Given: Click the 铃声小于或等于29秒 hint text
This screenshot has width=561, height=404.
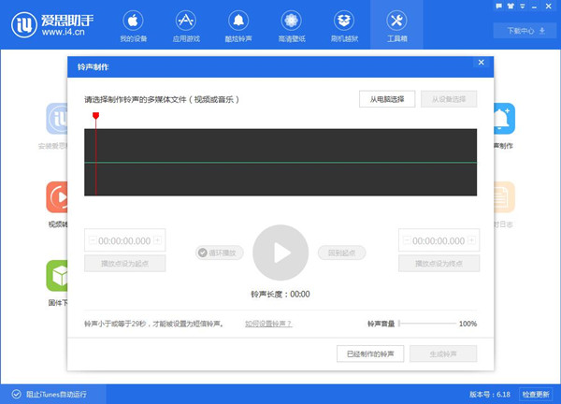Looking at the screenshot, I should (154, 324).
